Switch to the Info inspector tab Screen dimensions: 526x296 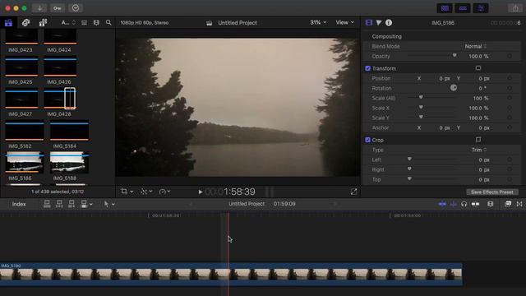389,22
